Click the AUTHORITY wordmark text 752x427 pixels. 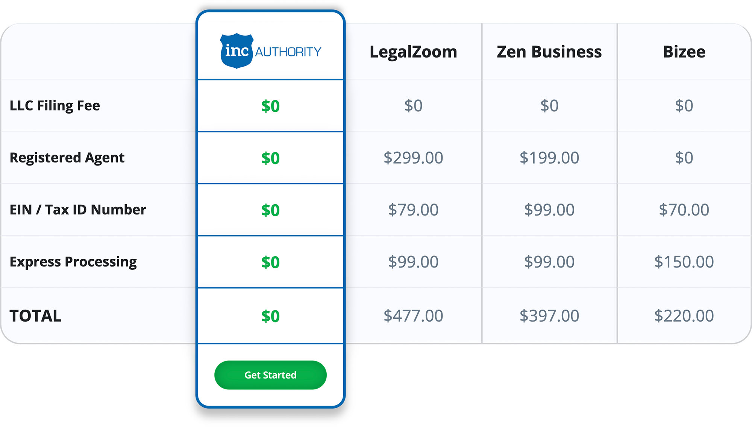288,52
